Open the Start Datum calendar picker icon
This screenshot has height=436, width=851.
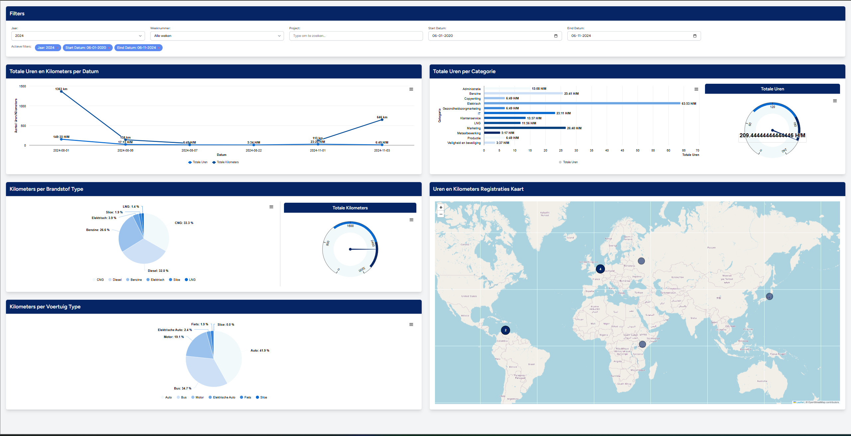[556, 36]
